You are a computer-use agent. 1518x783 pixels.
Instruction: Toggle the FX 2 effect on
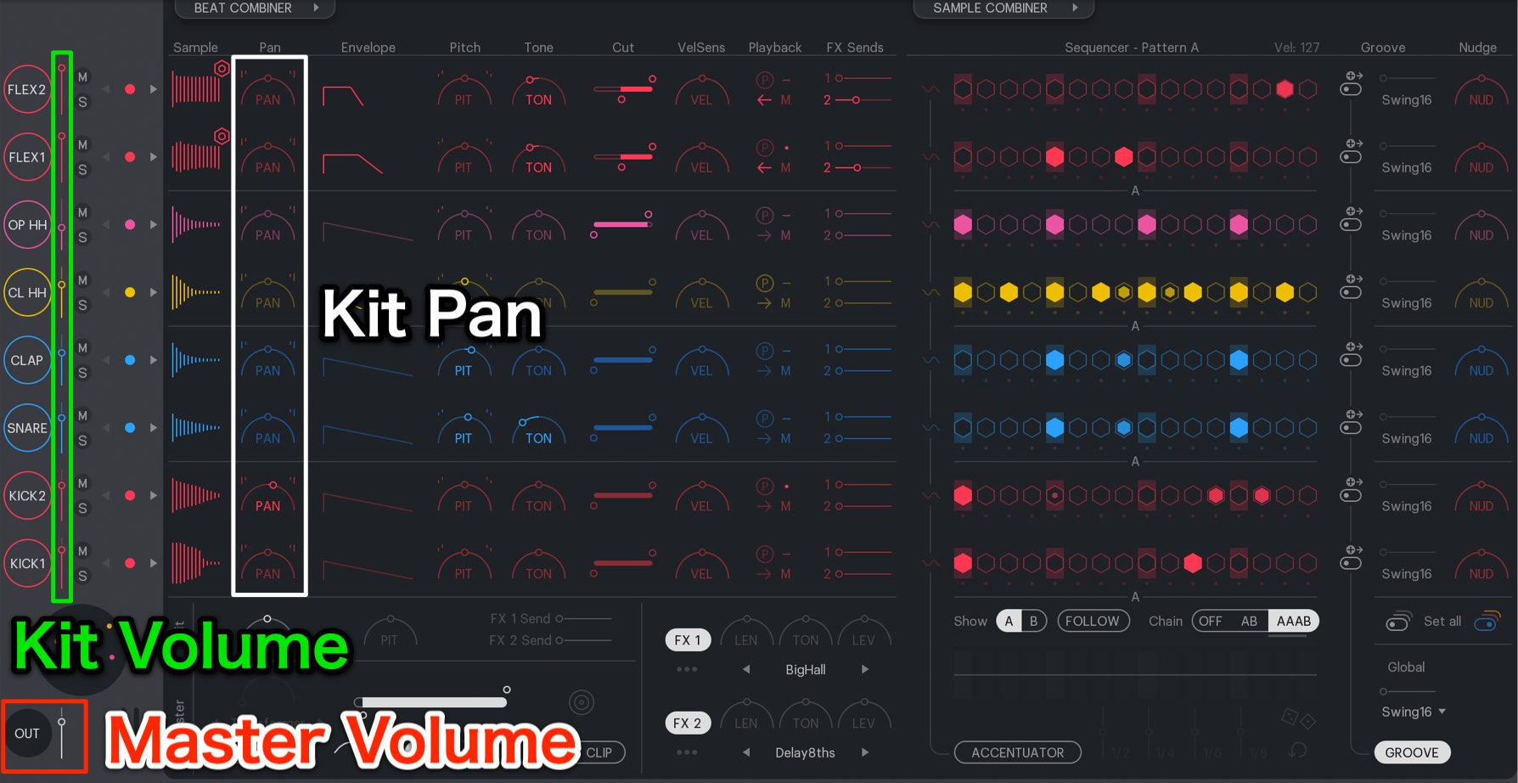pos(688,724)
